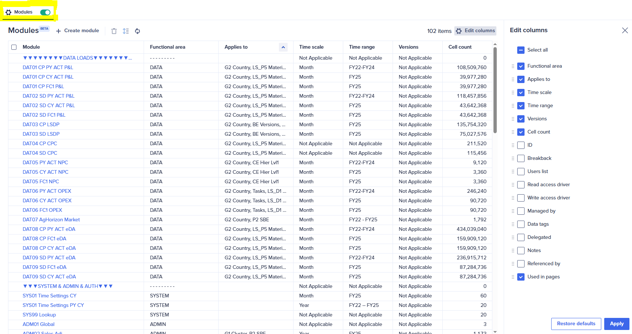The width and height of the screenshot is (632, 334).
Task: Click the Edit columns button
Action: pyautogui.click(x=475, y=31)
